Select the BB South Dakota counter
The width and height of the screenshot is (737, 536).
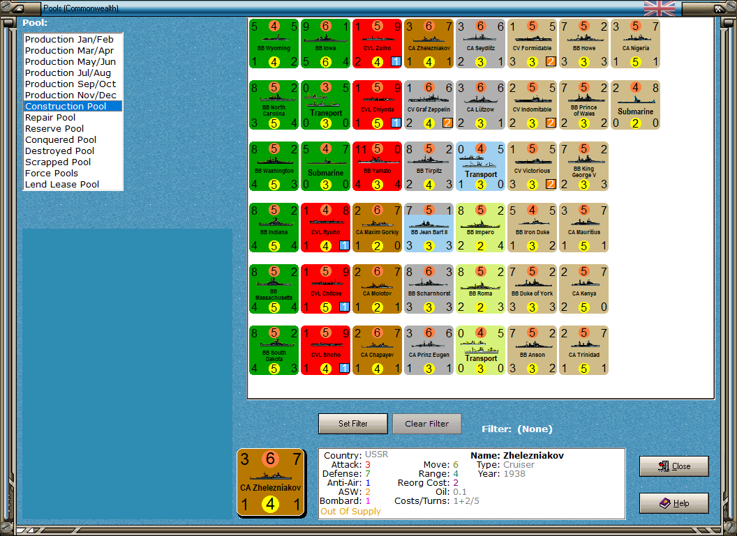pyautogui.click(x=274, y=351)
